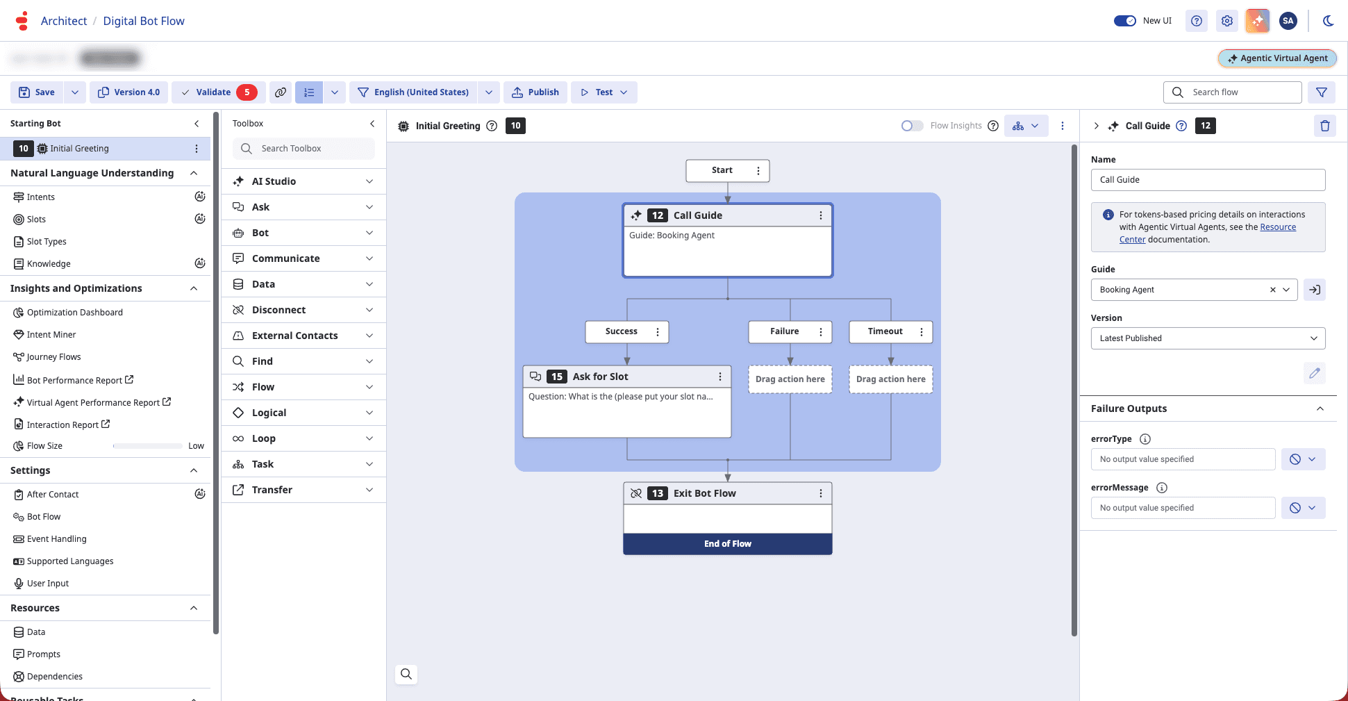Expand the Communicate toolbox category
The image size is (1348, 701).
303,258
